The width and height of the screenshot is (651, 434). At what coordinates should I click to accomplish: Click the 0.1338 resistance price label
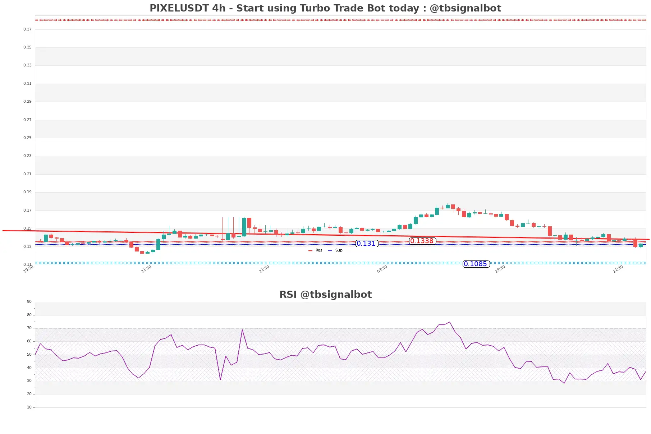(422, 241)
